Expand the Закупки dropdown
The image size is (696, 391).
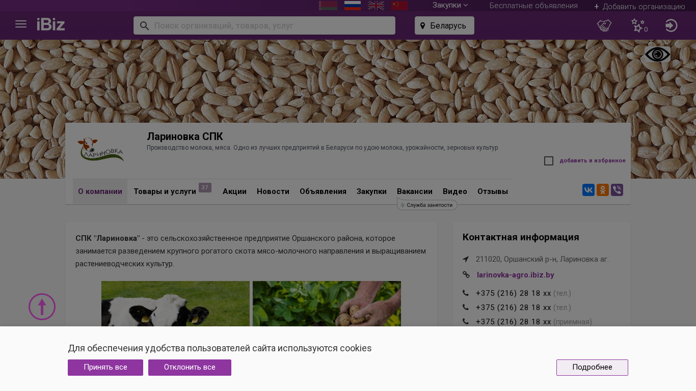pos(450,5)
